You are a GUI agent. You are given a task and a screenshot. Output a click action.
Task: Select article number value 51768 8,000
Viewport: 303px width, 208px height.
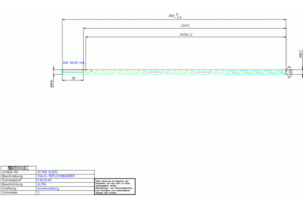pyautogui.click(x=47, y=172)
